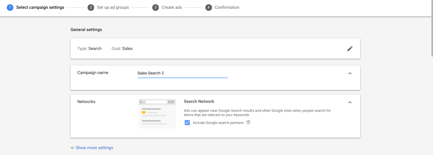Click the help icon beside search partners
The width and height of the screenshot is (433, 155).
coord(248,122)
